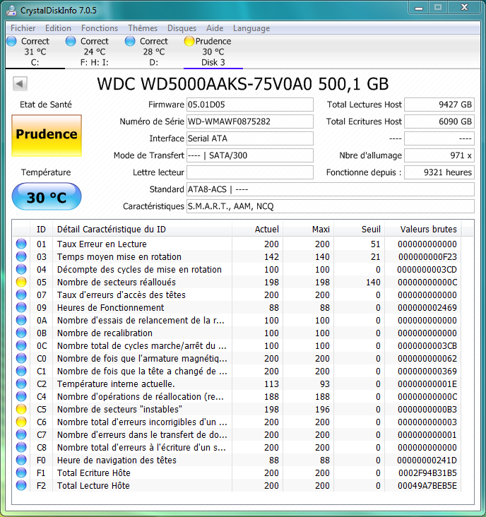The width and height of the screenshot is (486, 517).
Task: Click the Seuil column header
Action: pos(359,229)
